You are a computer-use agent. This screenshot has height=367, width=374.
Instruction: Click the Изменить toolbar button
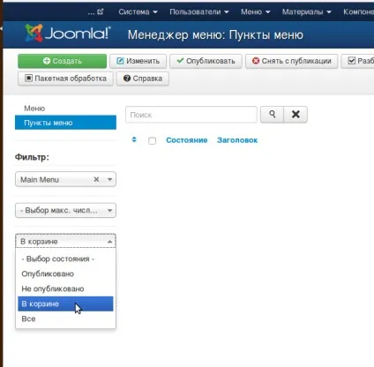point(138,61)
